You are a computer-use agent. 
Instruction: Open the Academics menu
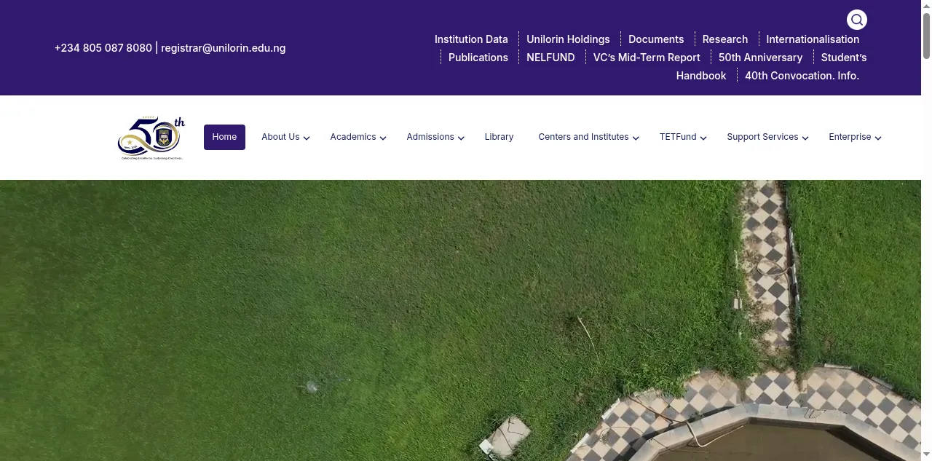click(x=353, y=137)
